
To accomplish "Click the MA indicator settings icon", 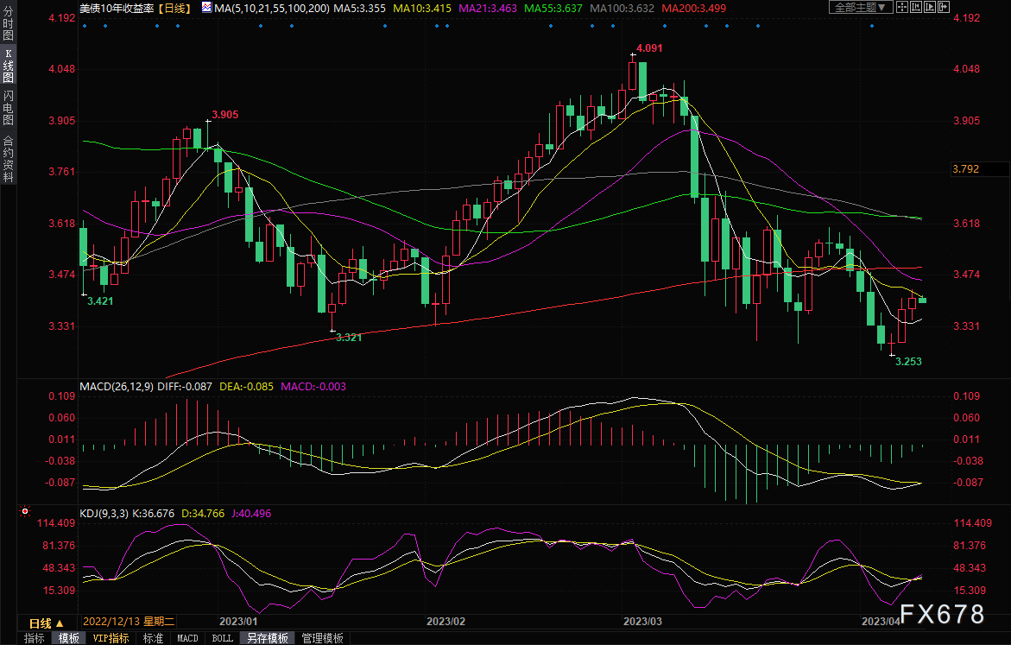I will (205, 7).
